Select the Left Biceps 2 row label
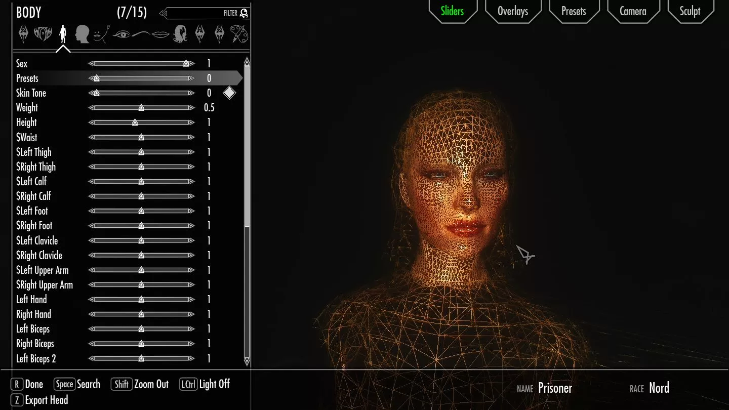This screenshot has height=410, width=729. tap(36, 358)
